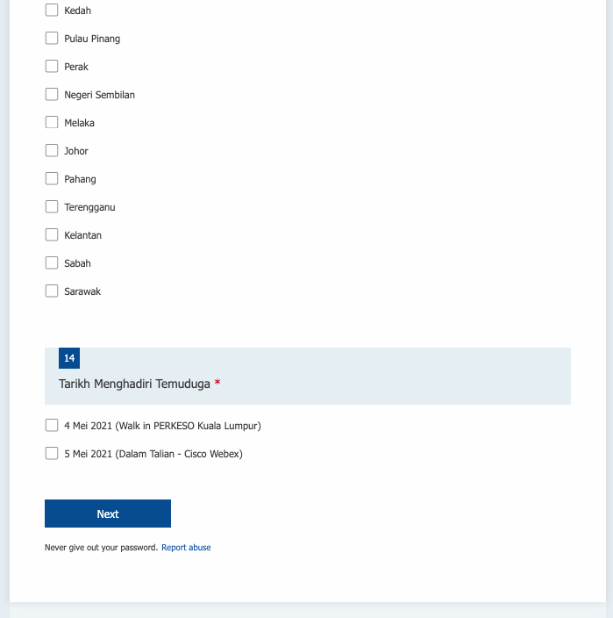613x618 pixels.
Task: Click the question 14 number badge
Action: click(x=69, y=358)
